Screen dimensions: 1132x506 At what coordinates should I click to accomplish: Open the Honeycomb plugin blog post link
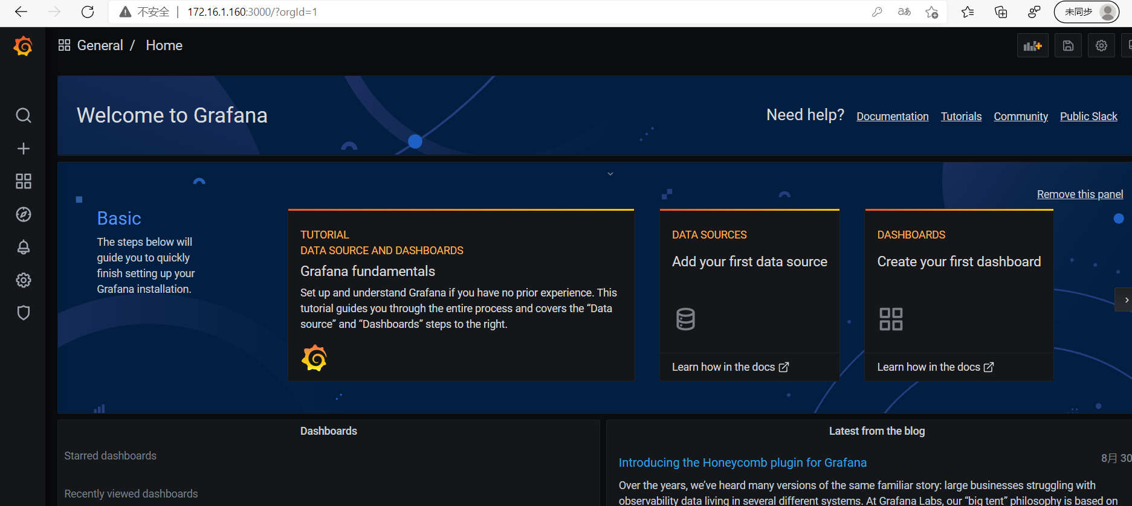point(742,463)
